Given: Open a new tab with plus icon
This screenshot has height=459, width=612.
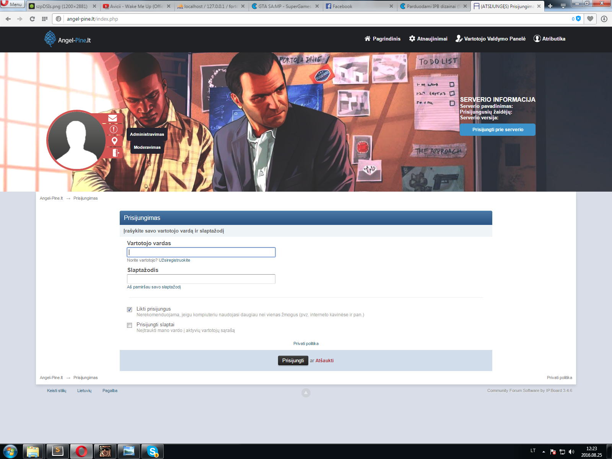Looking at the screenshot, I should (x=550, y=6).
